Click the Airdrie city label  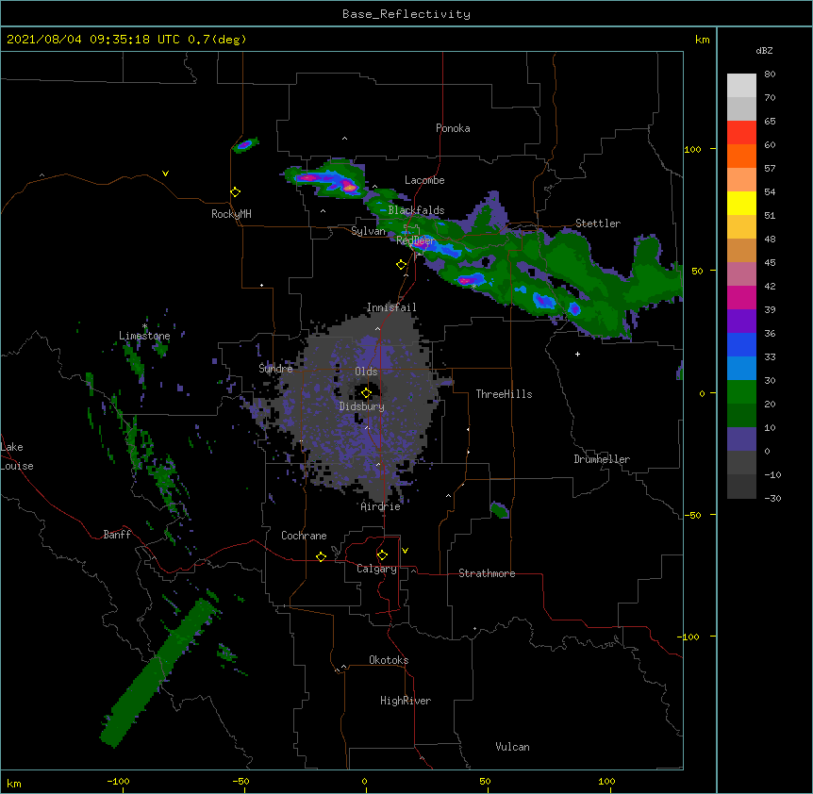pos(381,506)
